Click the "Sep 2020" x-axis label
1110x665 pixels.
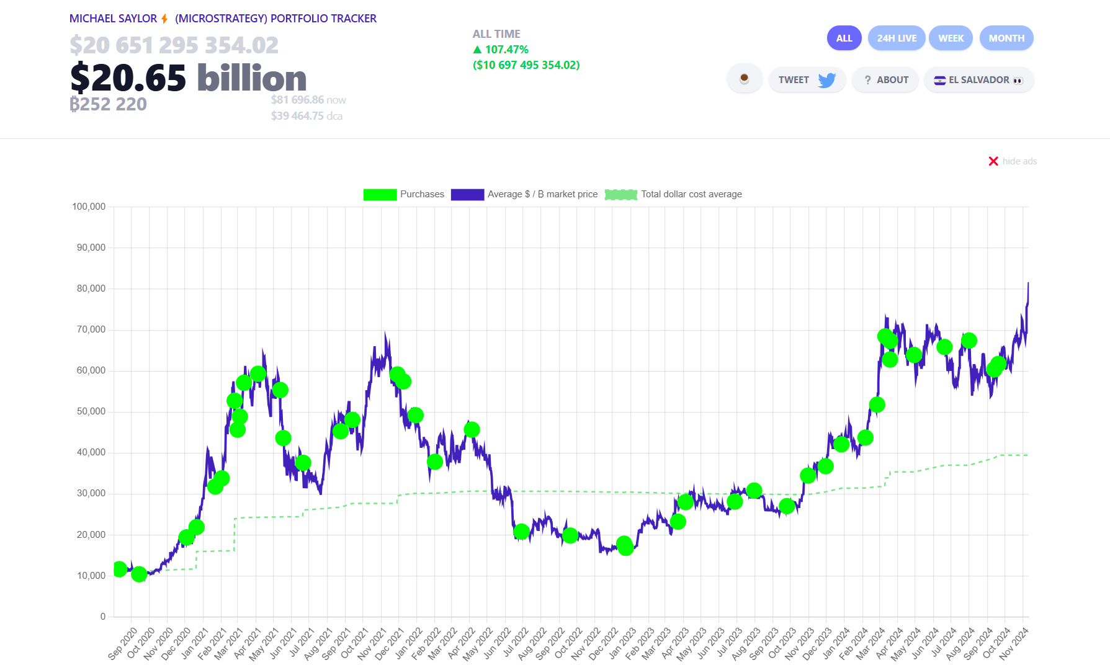[x=122, y=643]
